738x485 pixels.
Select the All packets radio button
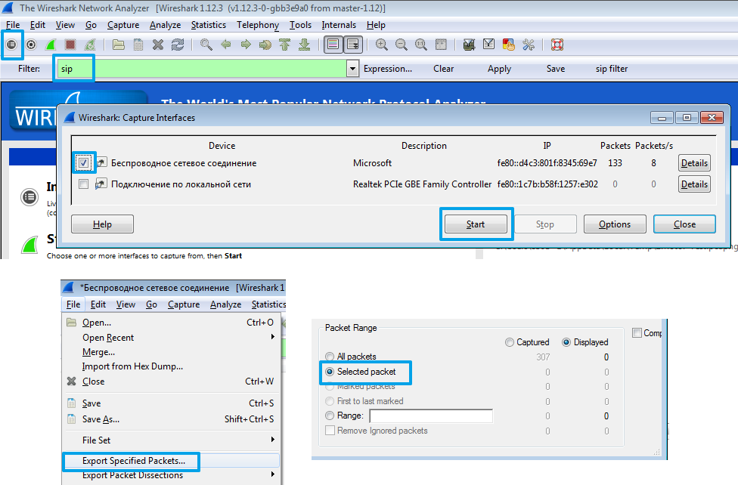tap(330, 357)
